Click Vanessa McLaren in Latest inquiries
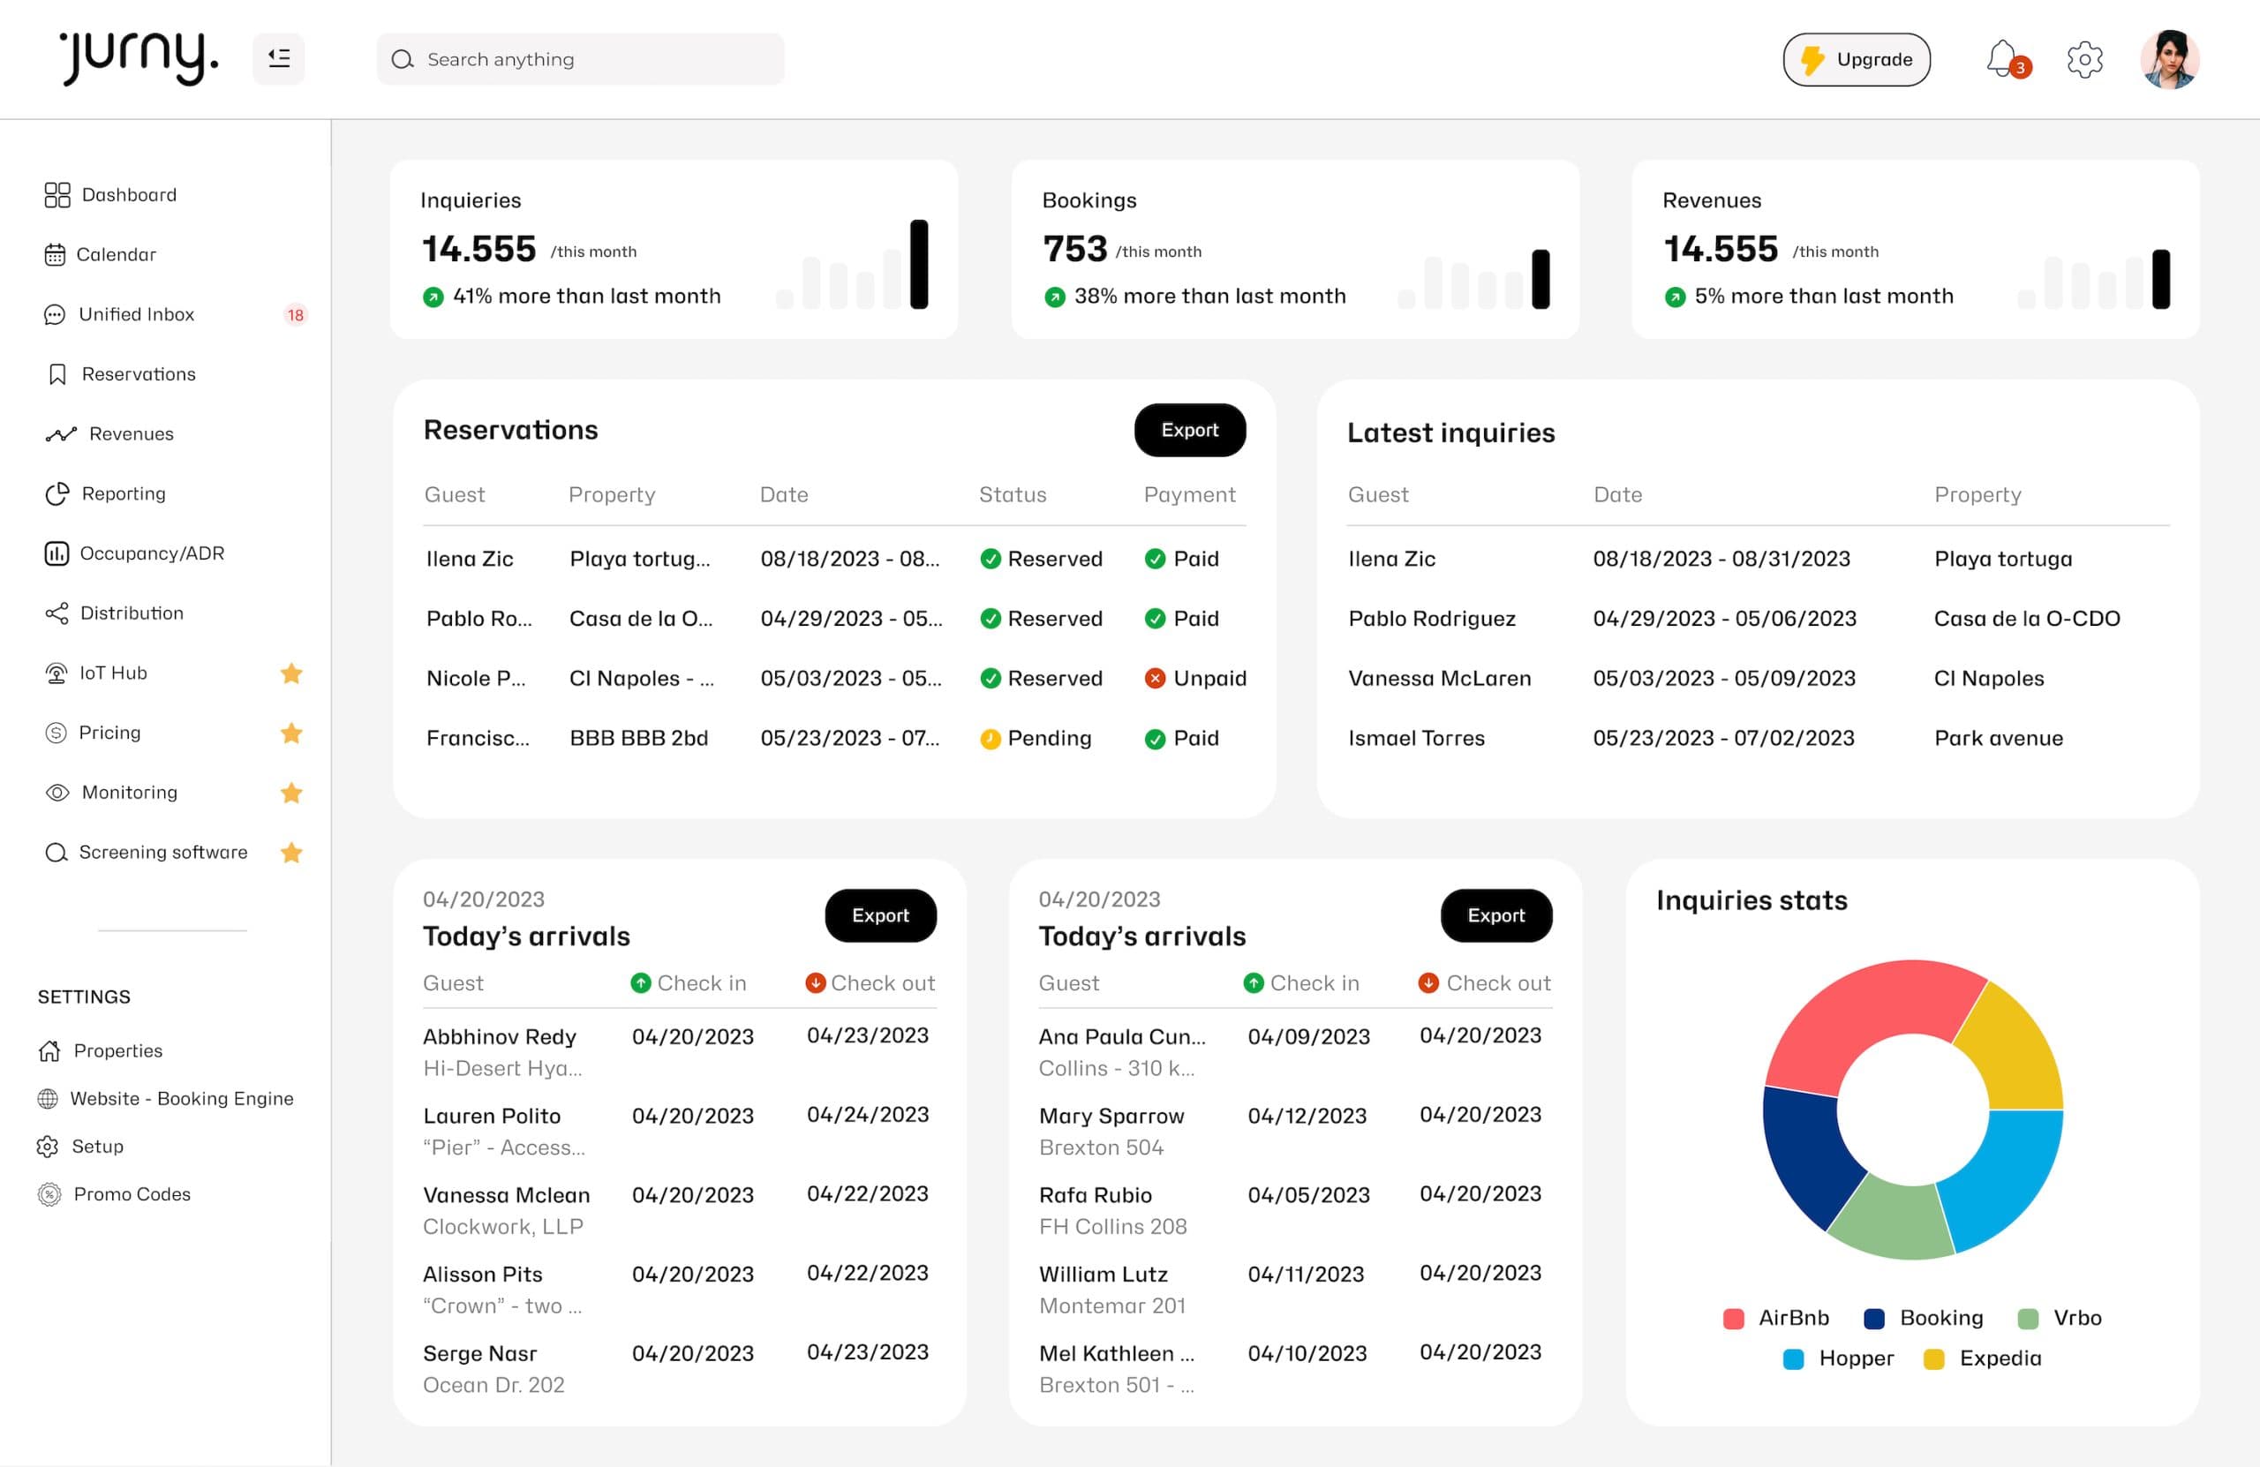 [x=1440, y=679]
